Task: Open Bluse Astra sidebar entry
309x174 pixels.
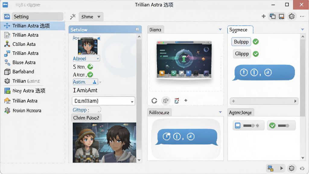Action: pos(24,62)
